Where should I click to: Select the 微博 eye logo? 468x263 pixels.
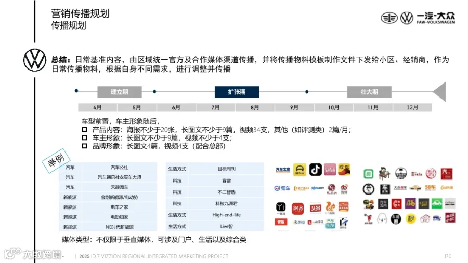click(x=344, y=189)
